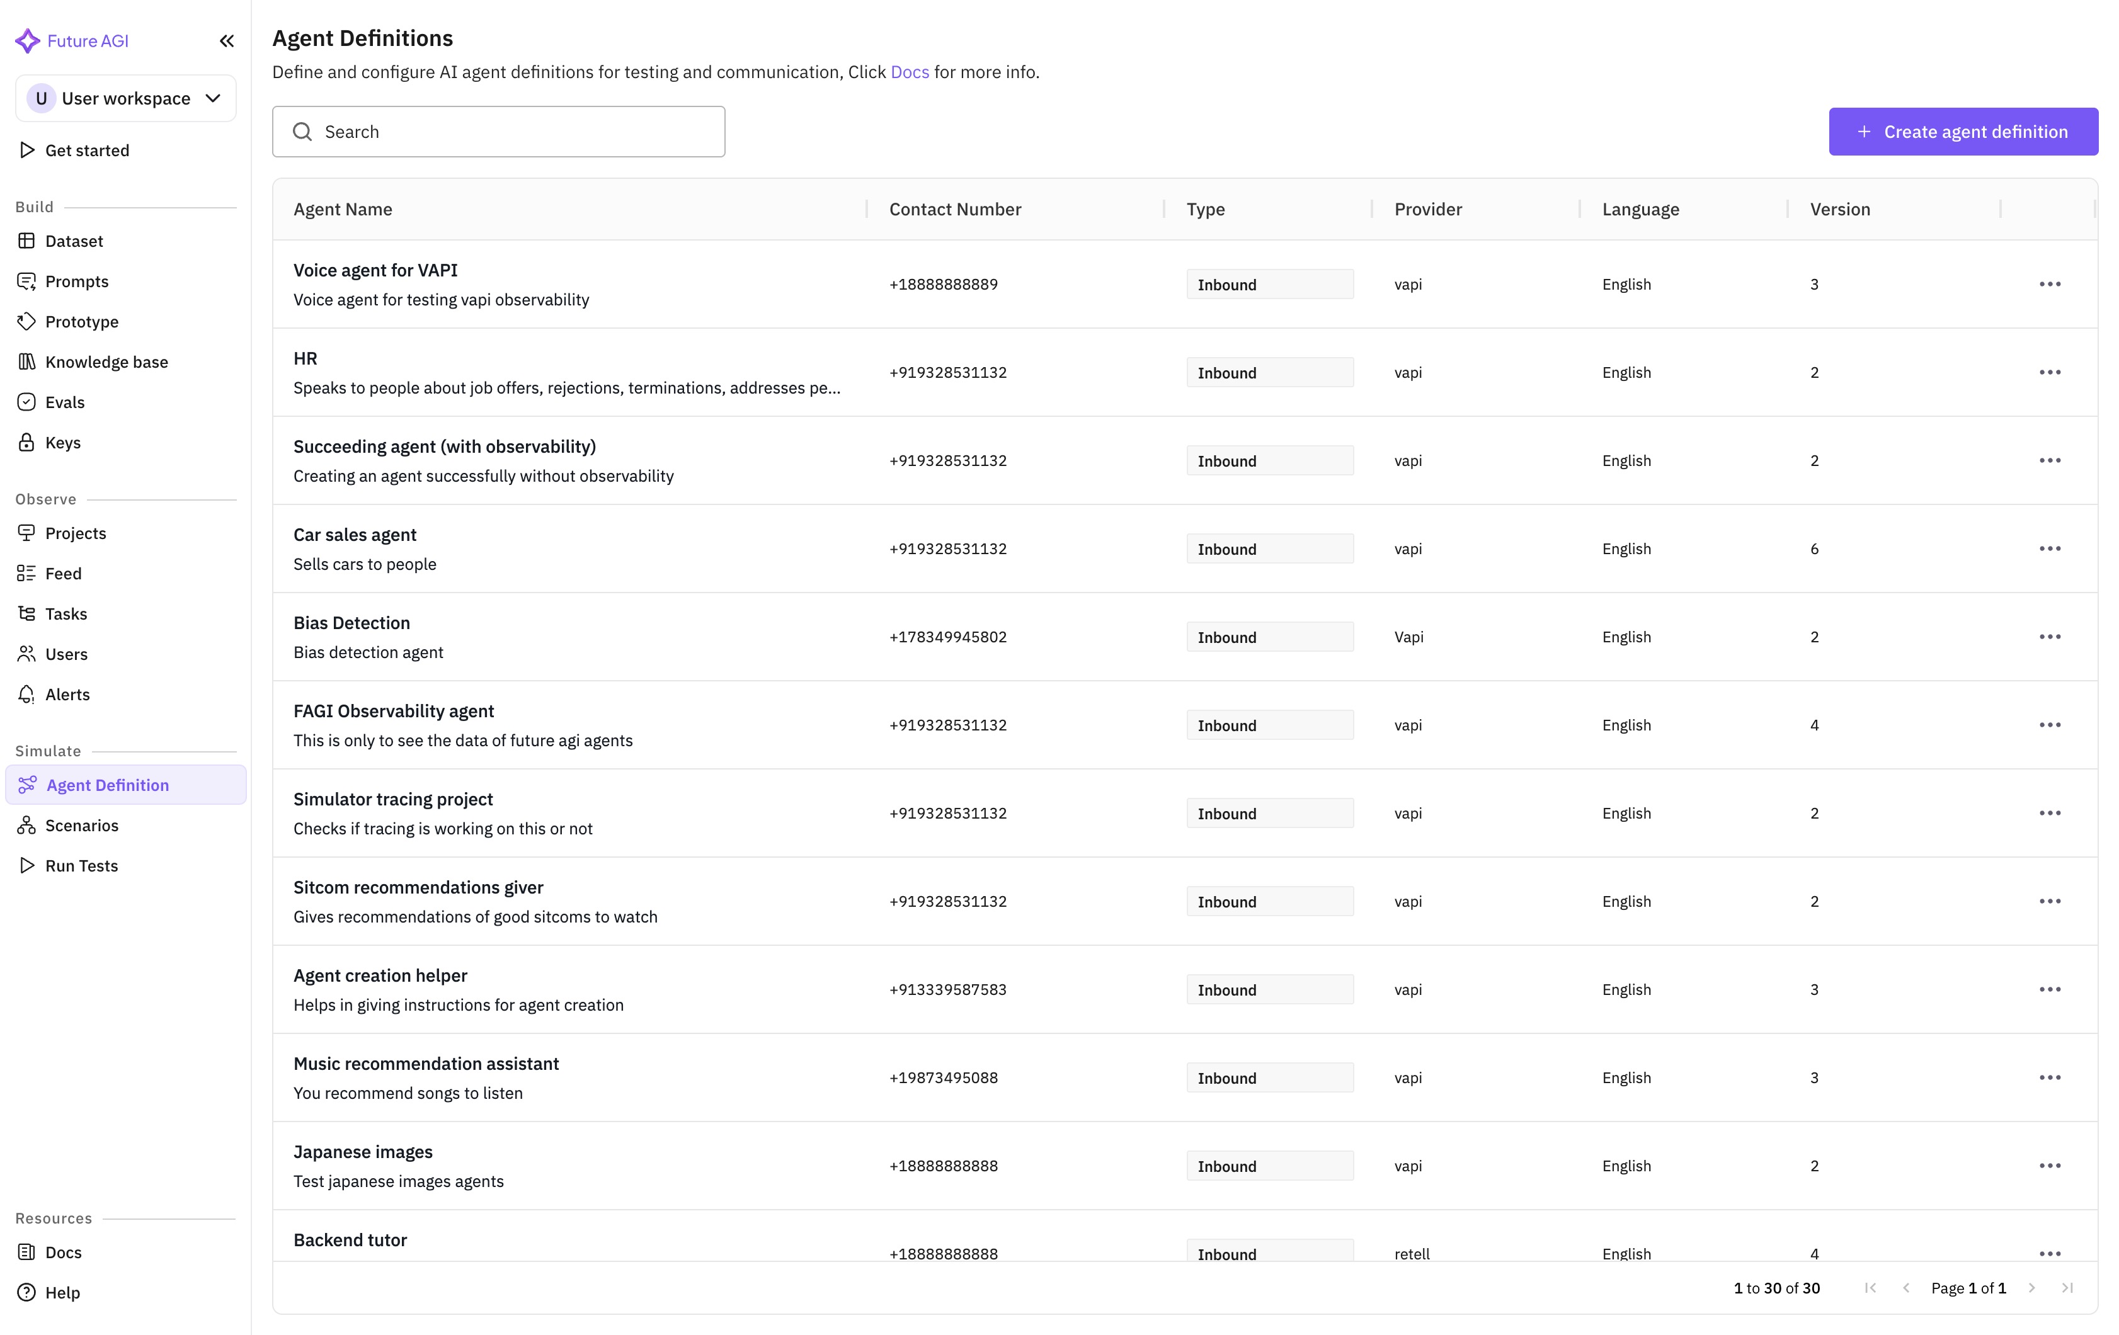Click inside the Search field
The height and width of the screenshot is (1335, 2119).
[499, 131]
